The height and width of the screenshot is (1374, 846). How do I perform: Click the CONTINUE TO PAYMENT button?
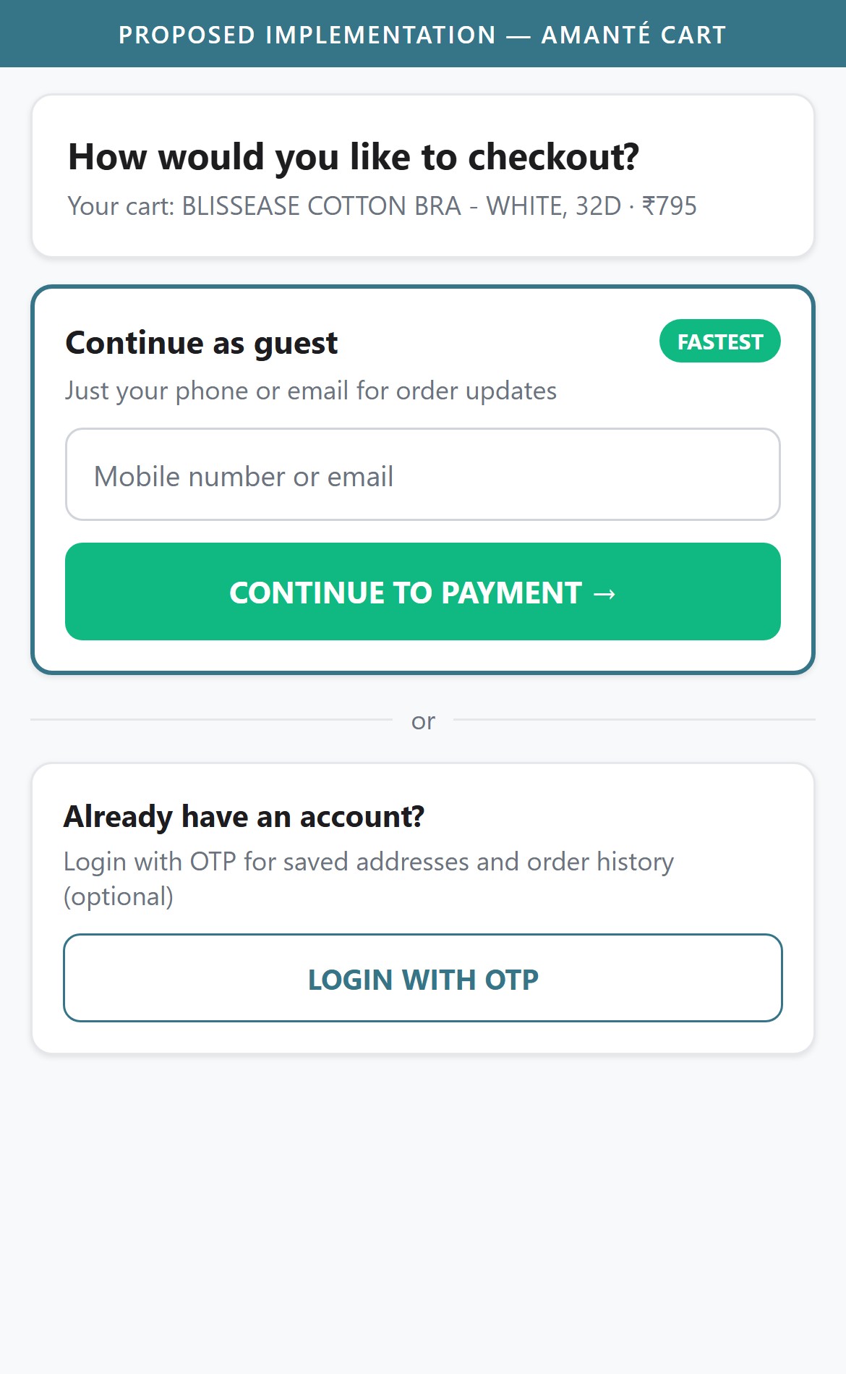[x=423, y=592]
